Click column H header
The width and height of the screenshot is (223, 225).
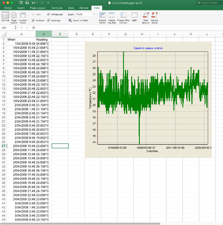(142, 34)
